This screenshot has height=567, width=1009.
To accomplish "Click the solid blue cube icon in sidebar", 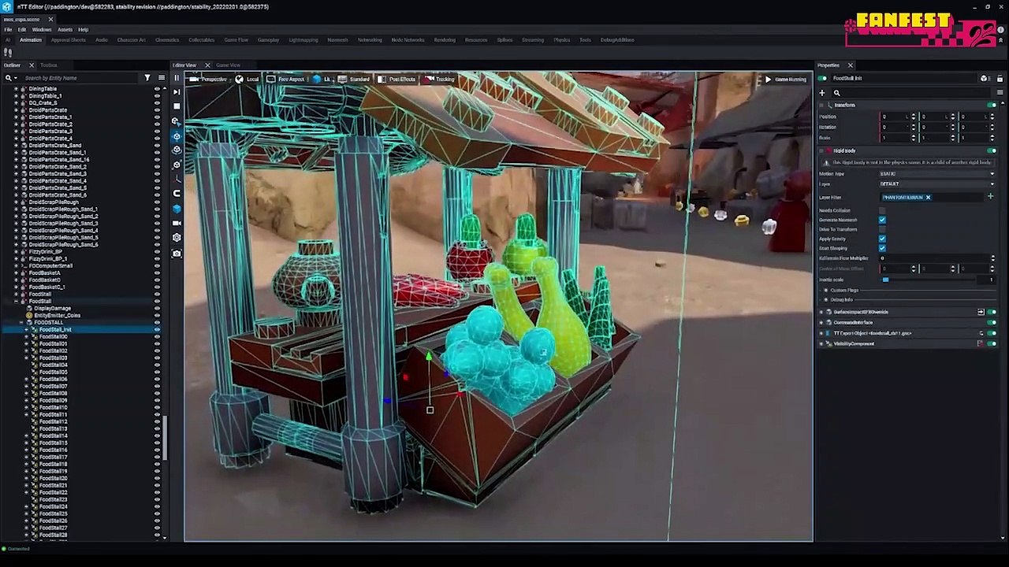I will (177, 209).
